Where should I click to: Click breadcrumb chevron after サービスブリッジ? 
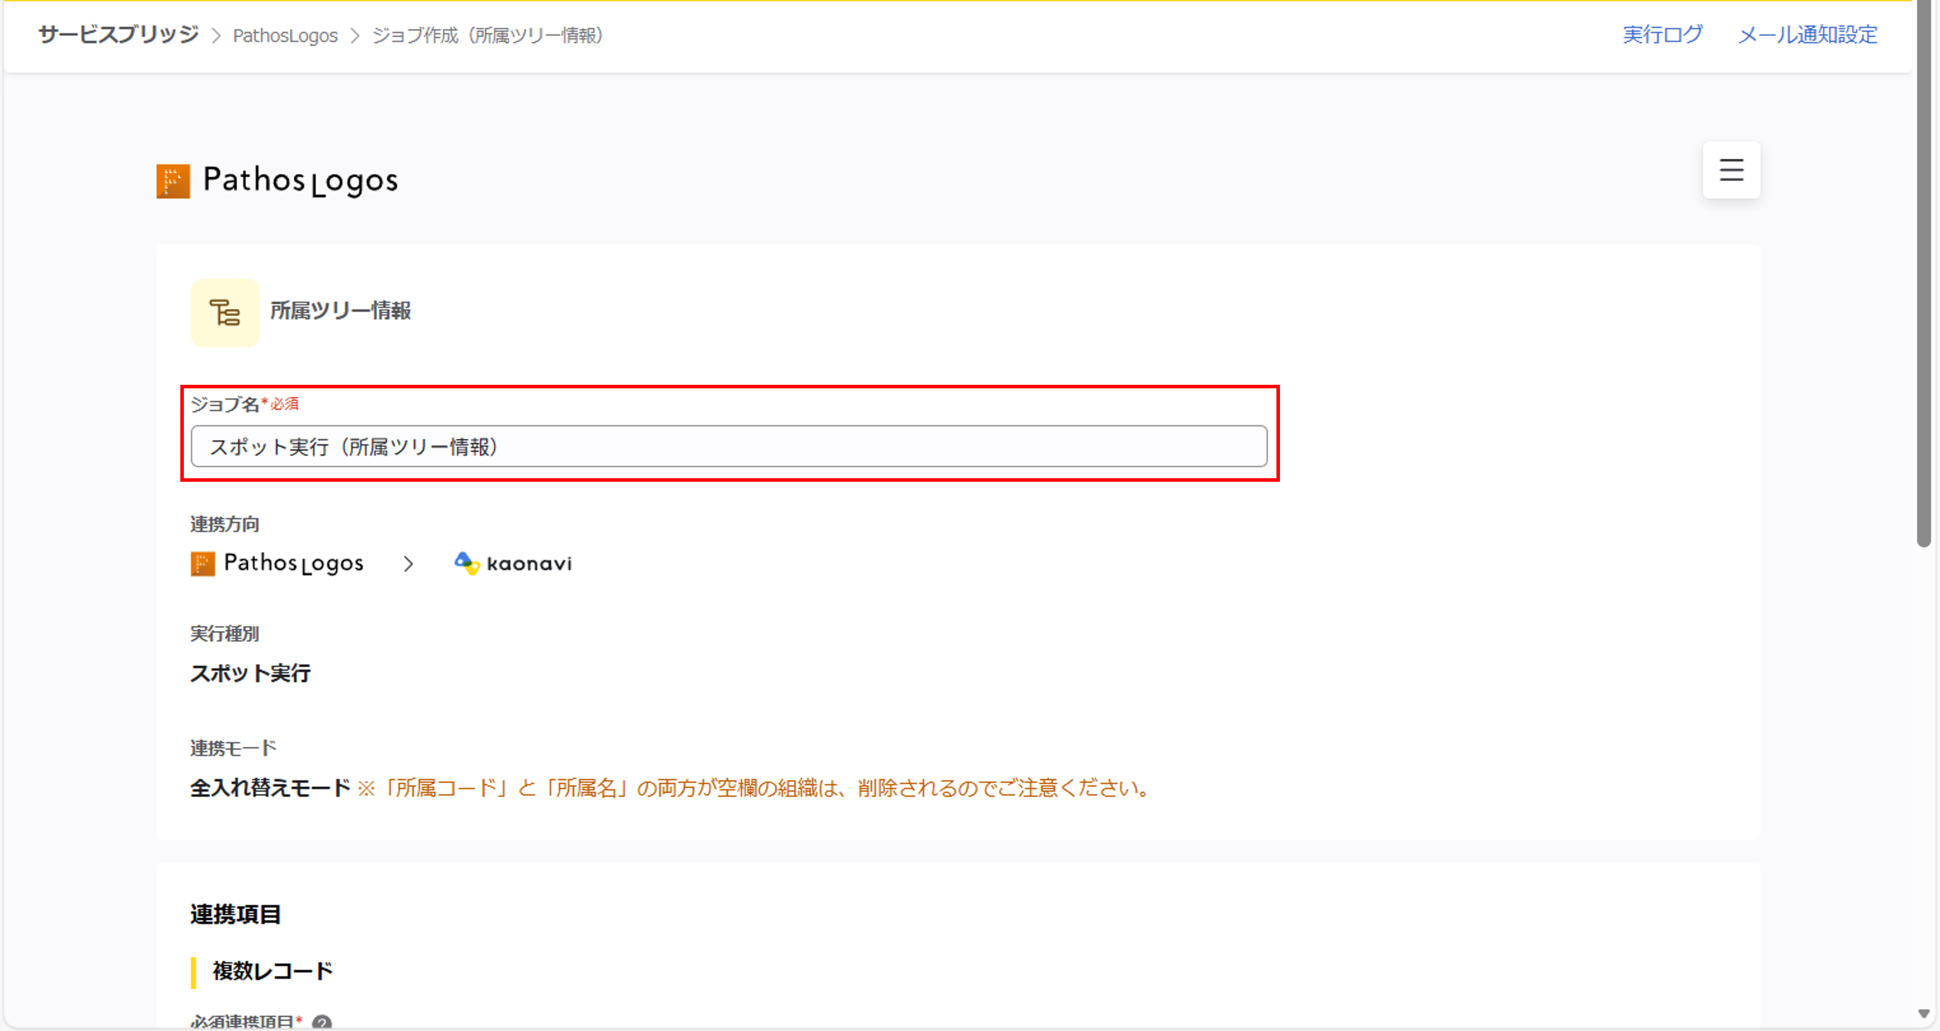click(216, 36)
